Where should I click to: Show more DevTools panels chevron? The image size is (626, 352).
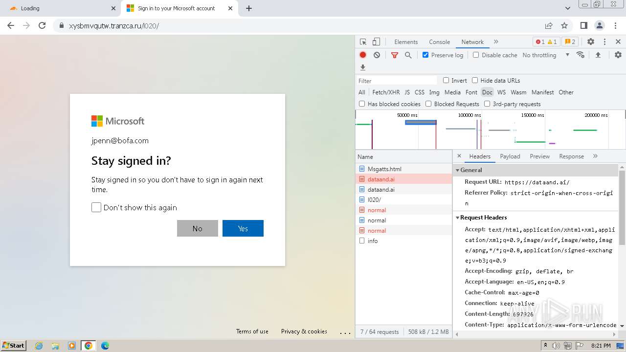496,42
